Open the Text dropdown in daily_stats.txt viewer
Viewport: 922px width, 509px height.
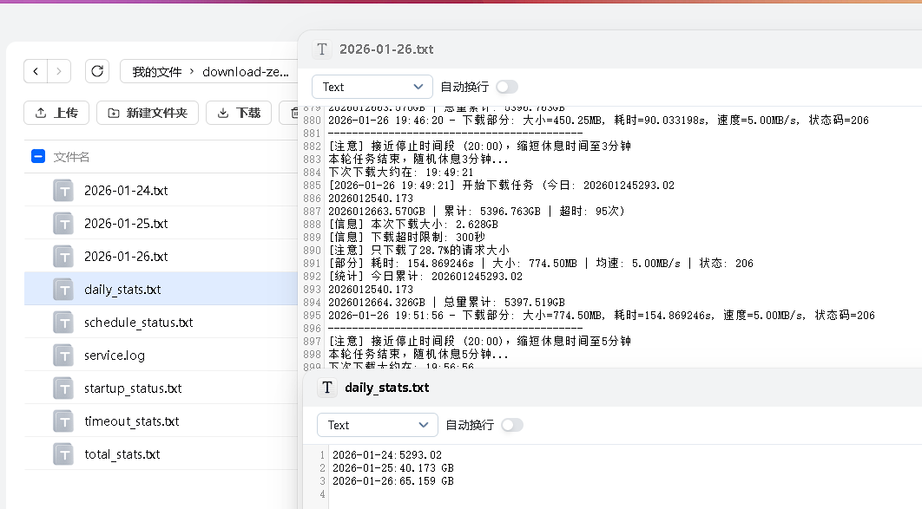378,425
